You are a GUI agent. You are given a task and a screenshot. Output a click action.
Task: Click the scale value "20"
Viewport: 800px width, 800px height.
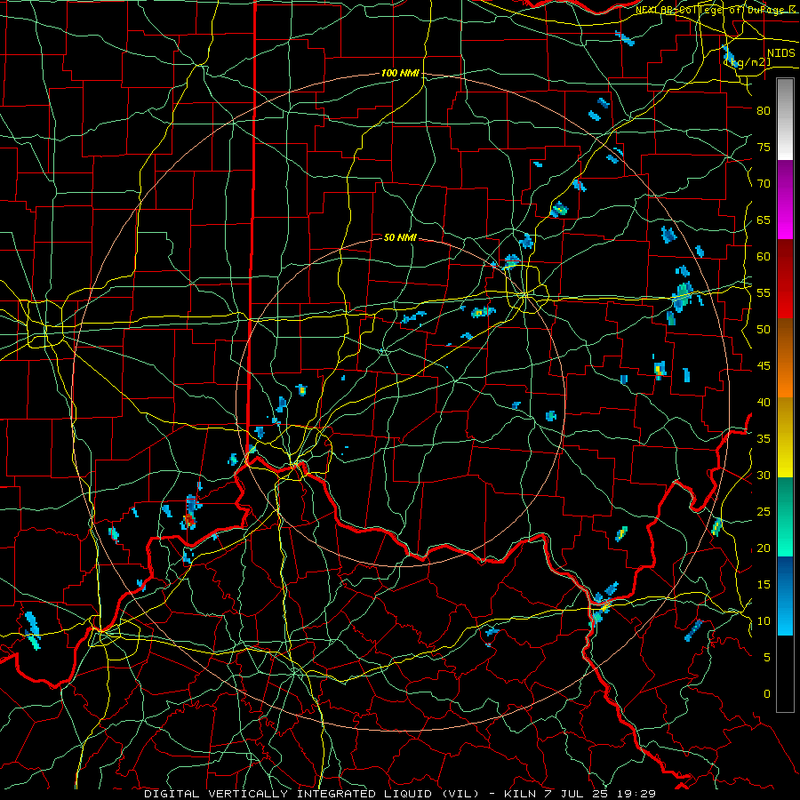pos(764,548)
